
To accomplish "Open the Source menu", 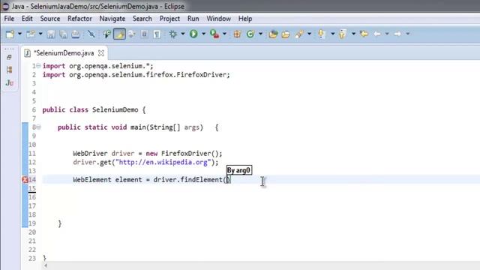I will coord(50,19).
